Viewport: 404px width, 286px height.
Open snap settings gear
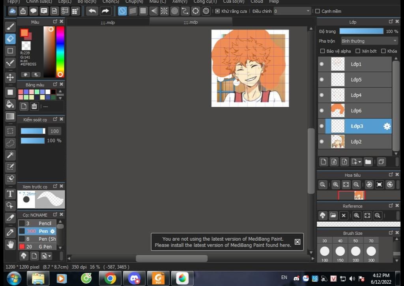[206, 11]
